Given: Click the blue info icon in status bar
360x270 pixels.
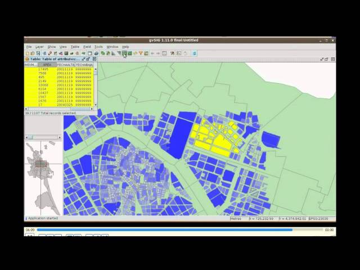Looking at the screenshot, I should 26,218.
